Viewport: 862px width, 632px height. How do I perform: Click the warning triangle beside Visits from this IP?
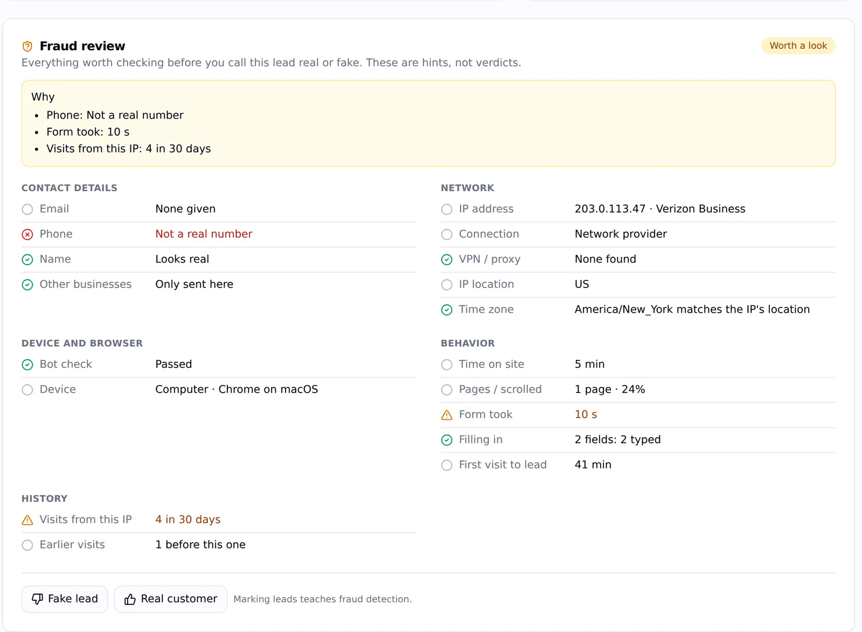coord(27,520)
